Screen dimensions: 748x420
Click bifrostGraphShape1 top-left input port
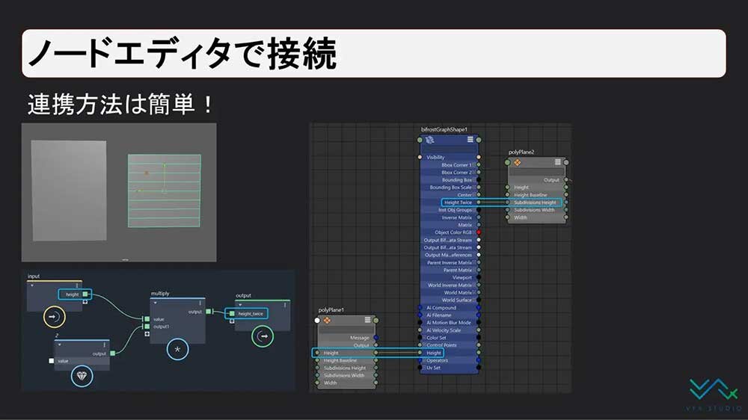420,140
